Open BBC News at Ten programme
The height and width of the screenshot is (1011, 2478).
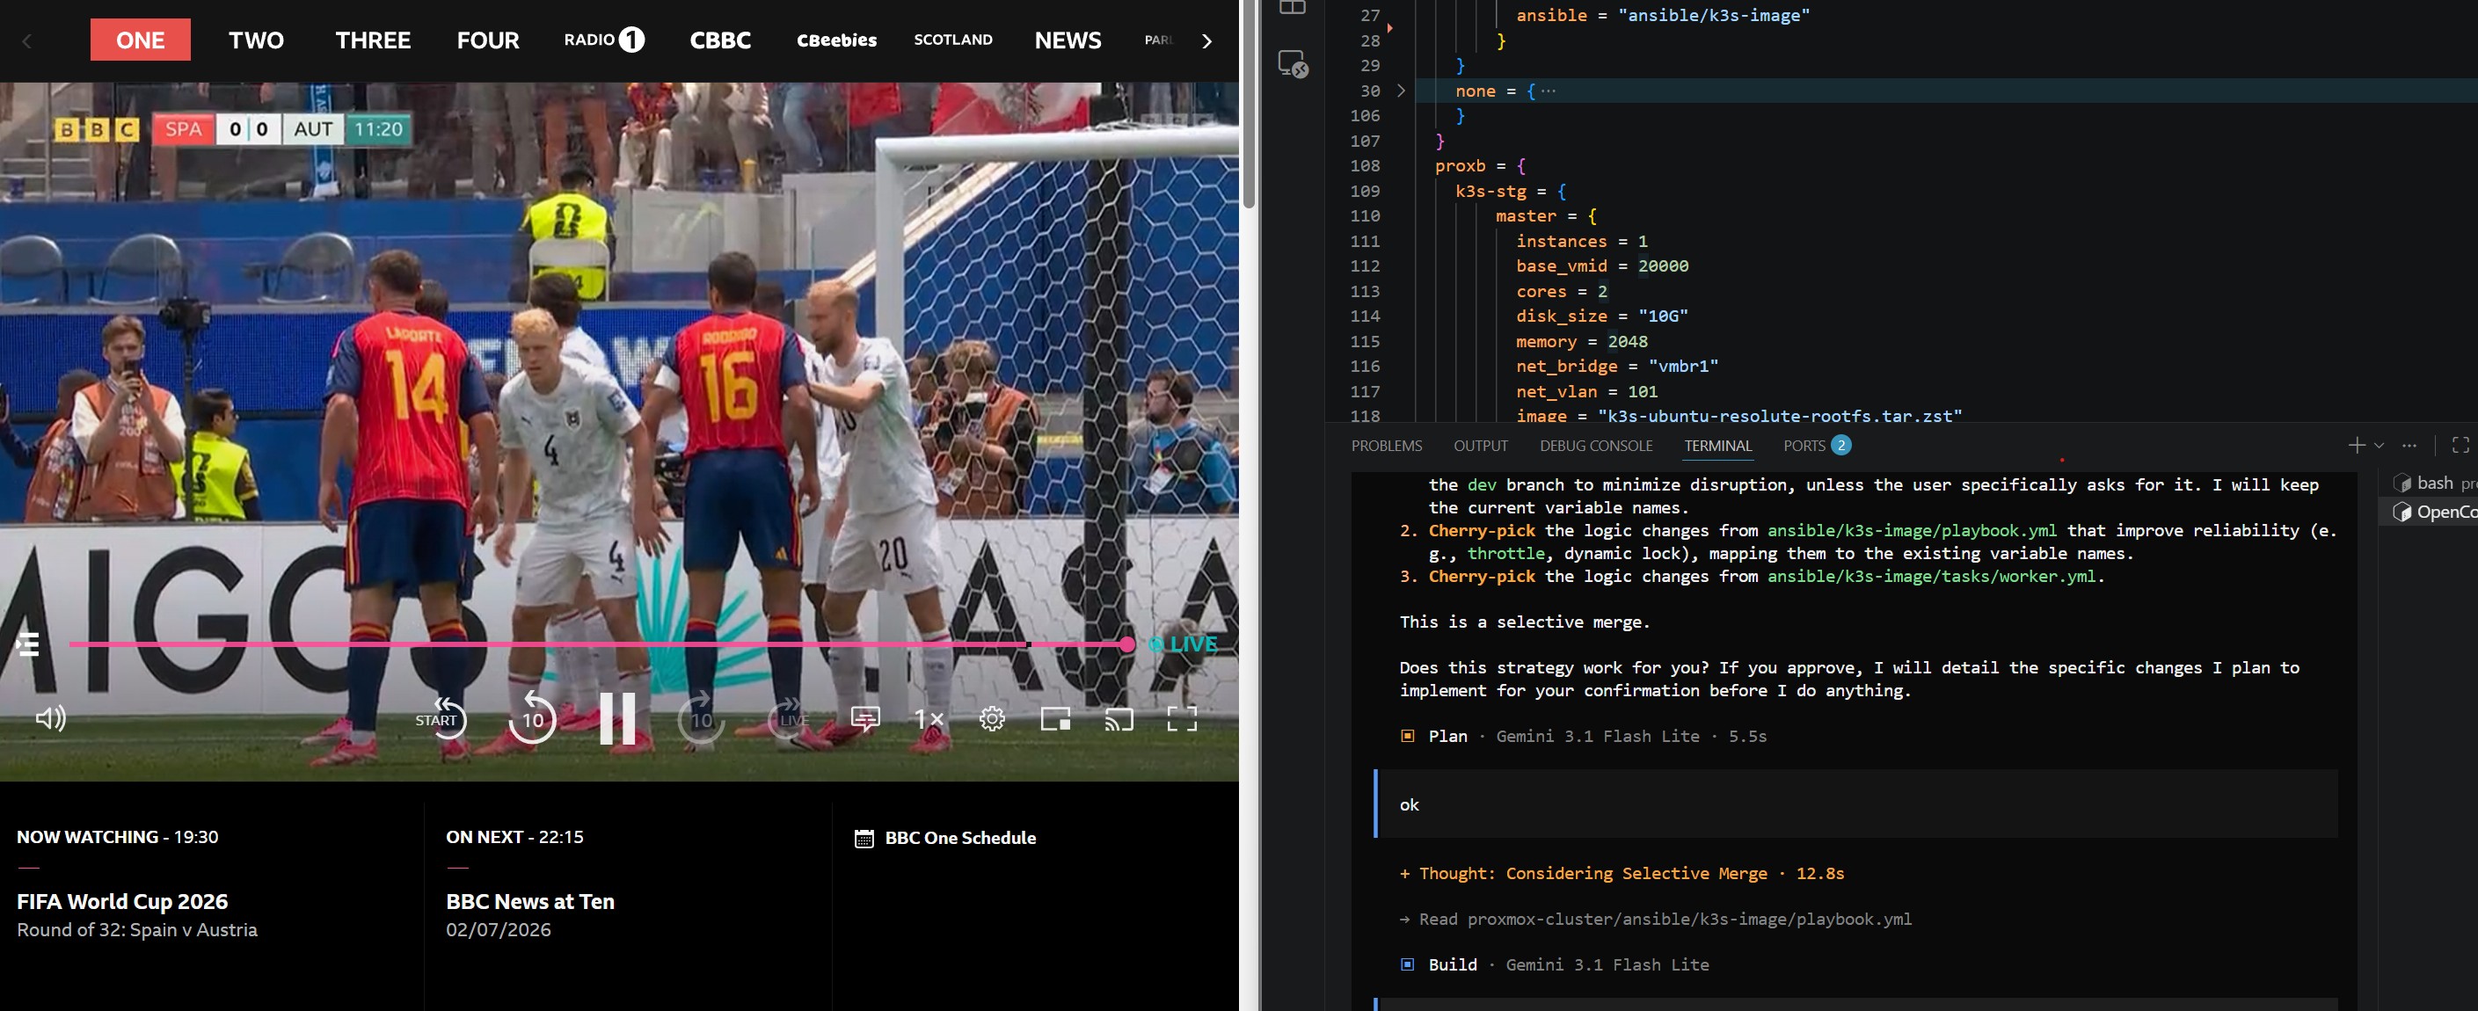[x=530, y=901]
